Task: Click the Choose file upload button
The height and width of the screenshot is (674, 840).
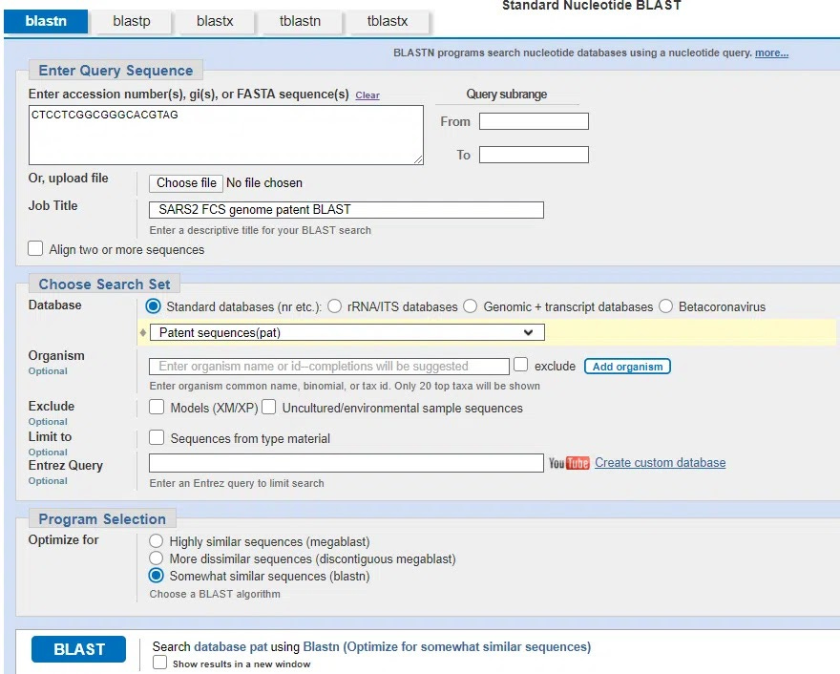Action: [186, 183]
